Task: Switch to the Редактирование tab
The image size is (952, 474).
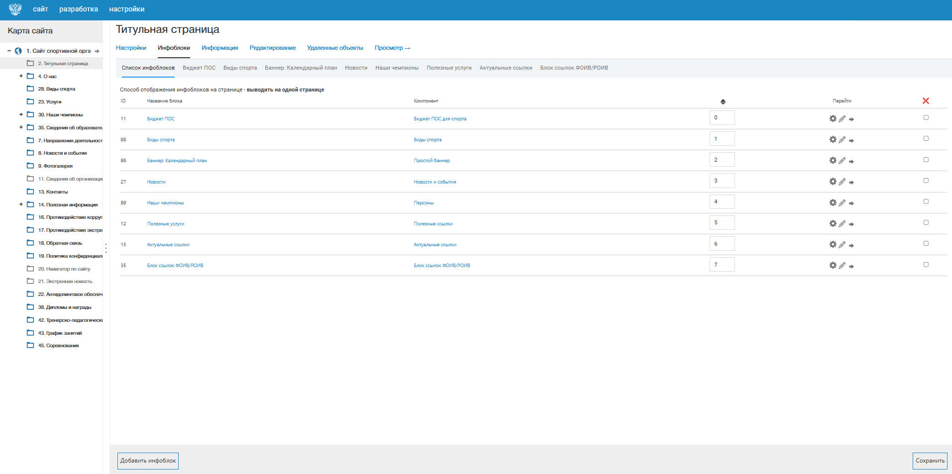Action: click(x=272, y=48)
